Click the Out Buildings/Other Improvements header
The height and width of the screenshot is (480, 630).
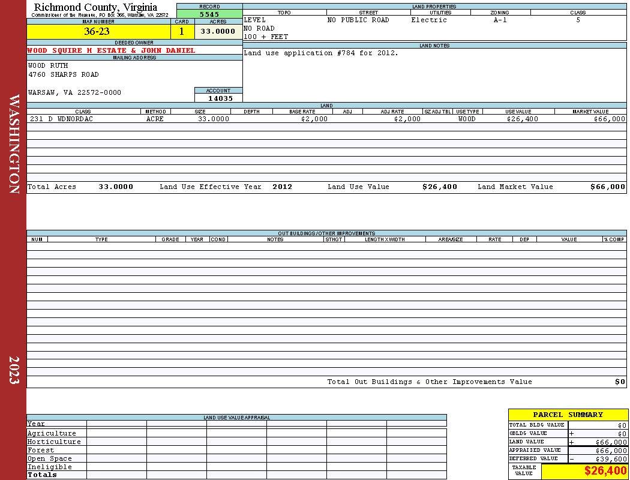326,233
